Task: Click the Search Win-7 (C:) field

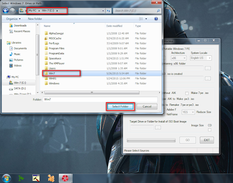Action: pyautogui.click(x=137, y=11)
